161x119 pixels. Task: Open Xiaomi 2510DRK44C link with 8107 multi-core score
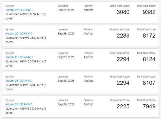(19, 81)
